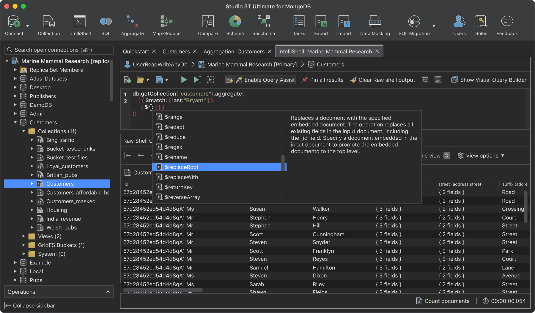Image resolution: width=535 pixels, height=313 pixels.
Task: Open the SQL Migration tool
Action: pos(414,25)
